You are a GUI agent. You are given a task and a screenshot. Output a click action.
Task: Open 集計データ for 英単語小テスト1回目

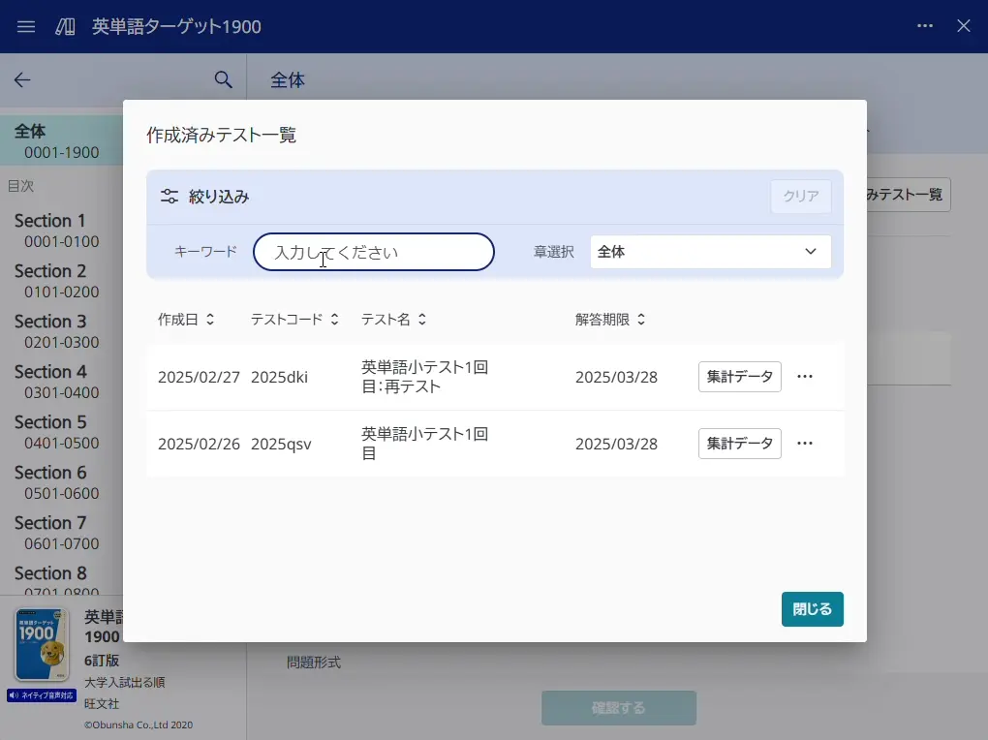point(739,444)
